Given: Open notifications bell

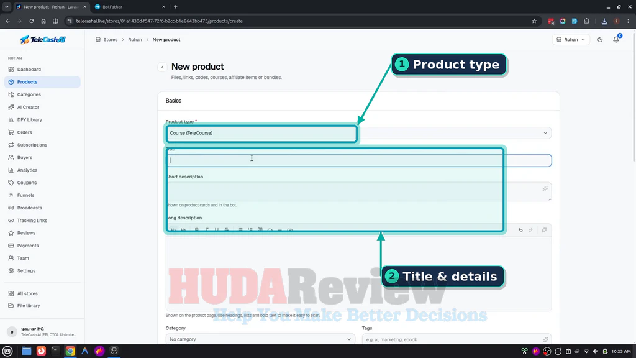Looking at the screenshot, I should coord(616,40).
